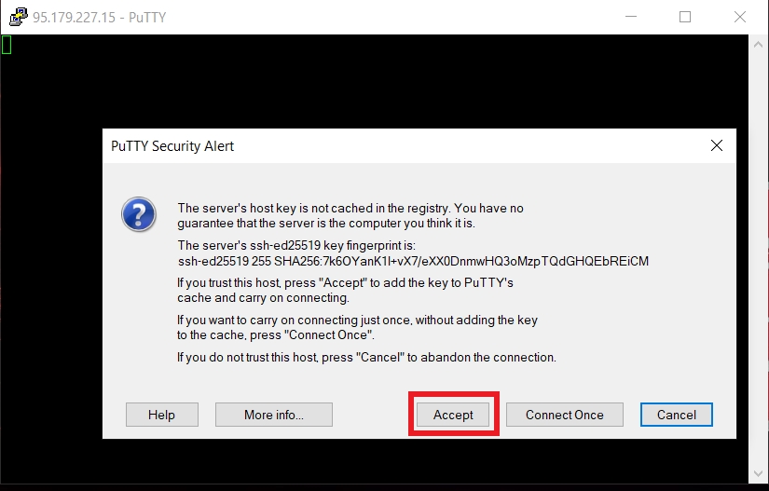Click the terminal vertical scrollbar track
The width and height of the screenshot is (769, 491).
pyautogui.click(x=758, y=259)
